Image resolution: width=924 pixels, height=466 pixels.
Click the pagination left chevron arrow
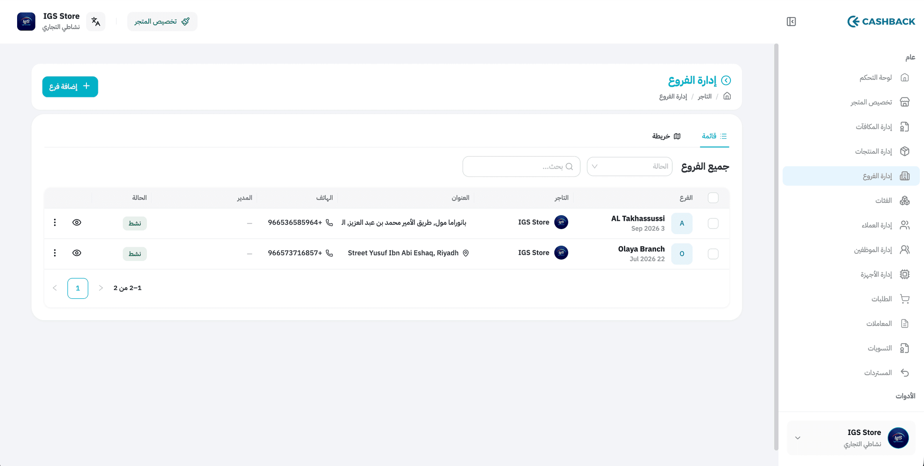(x=55, y=288)
